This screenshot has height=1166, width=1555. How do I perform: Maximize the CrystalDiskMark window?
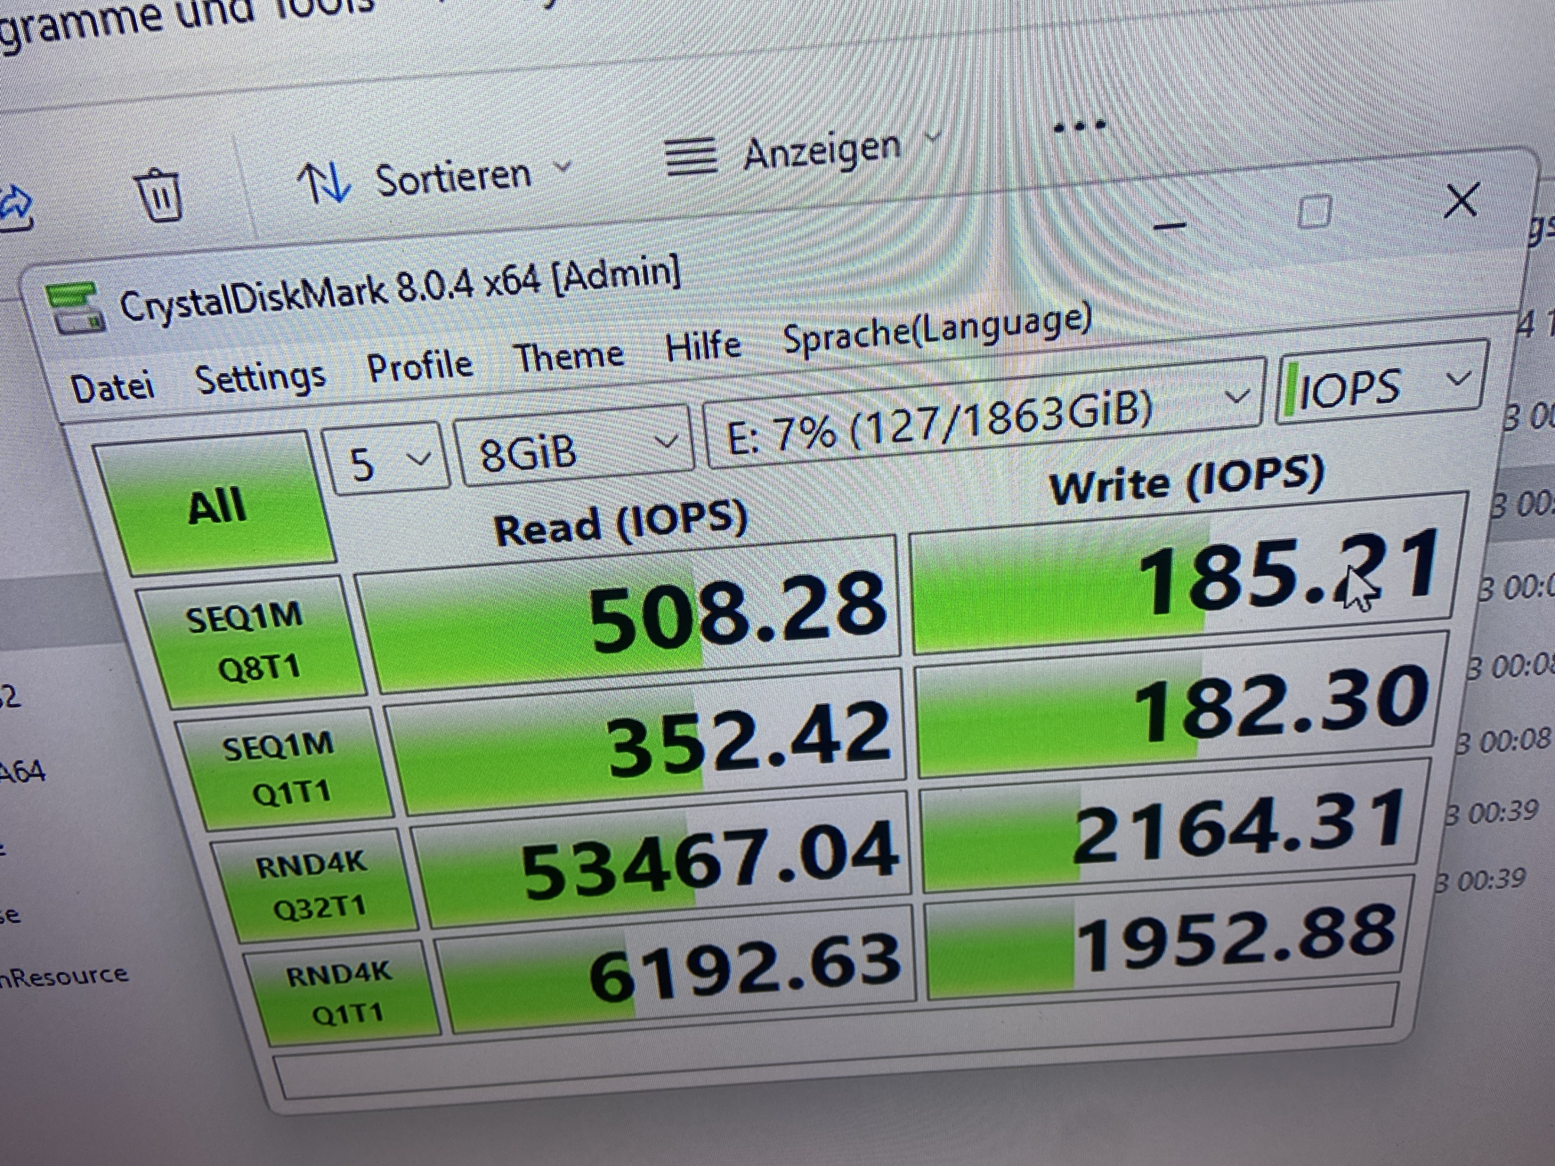coord(1313,211)
